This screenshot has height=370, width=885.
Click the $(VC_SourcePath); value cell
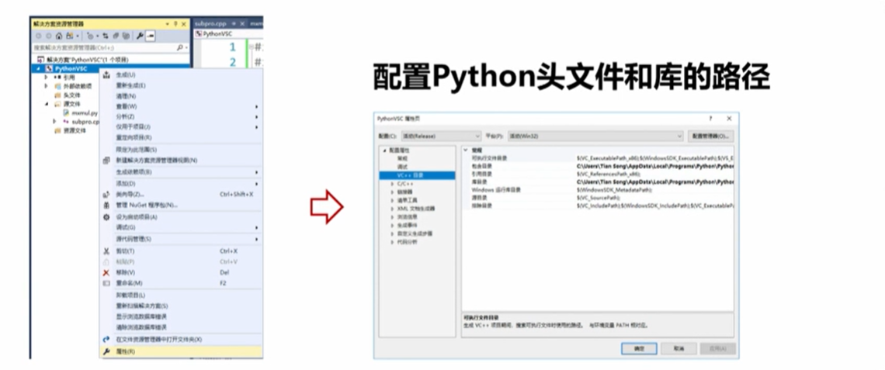pyautogui.click(x=654, y=198)
